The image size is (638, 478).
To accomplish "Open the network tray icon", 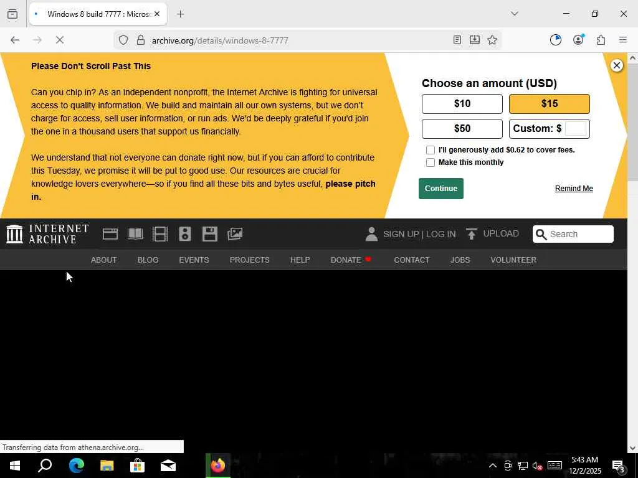I will coord(523,466).
